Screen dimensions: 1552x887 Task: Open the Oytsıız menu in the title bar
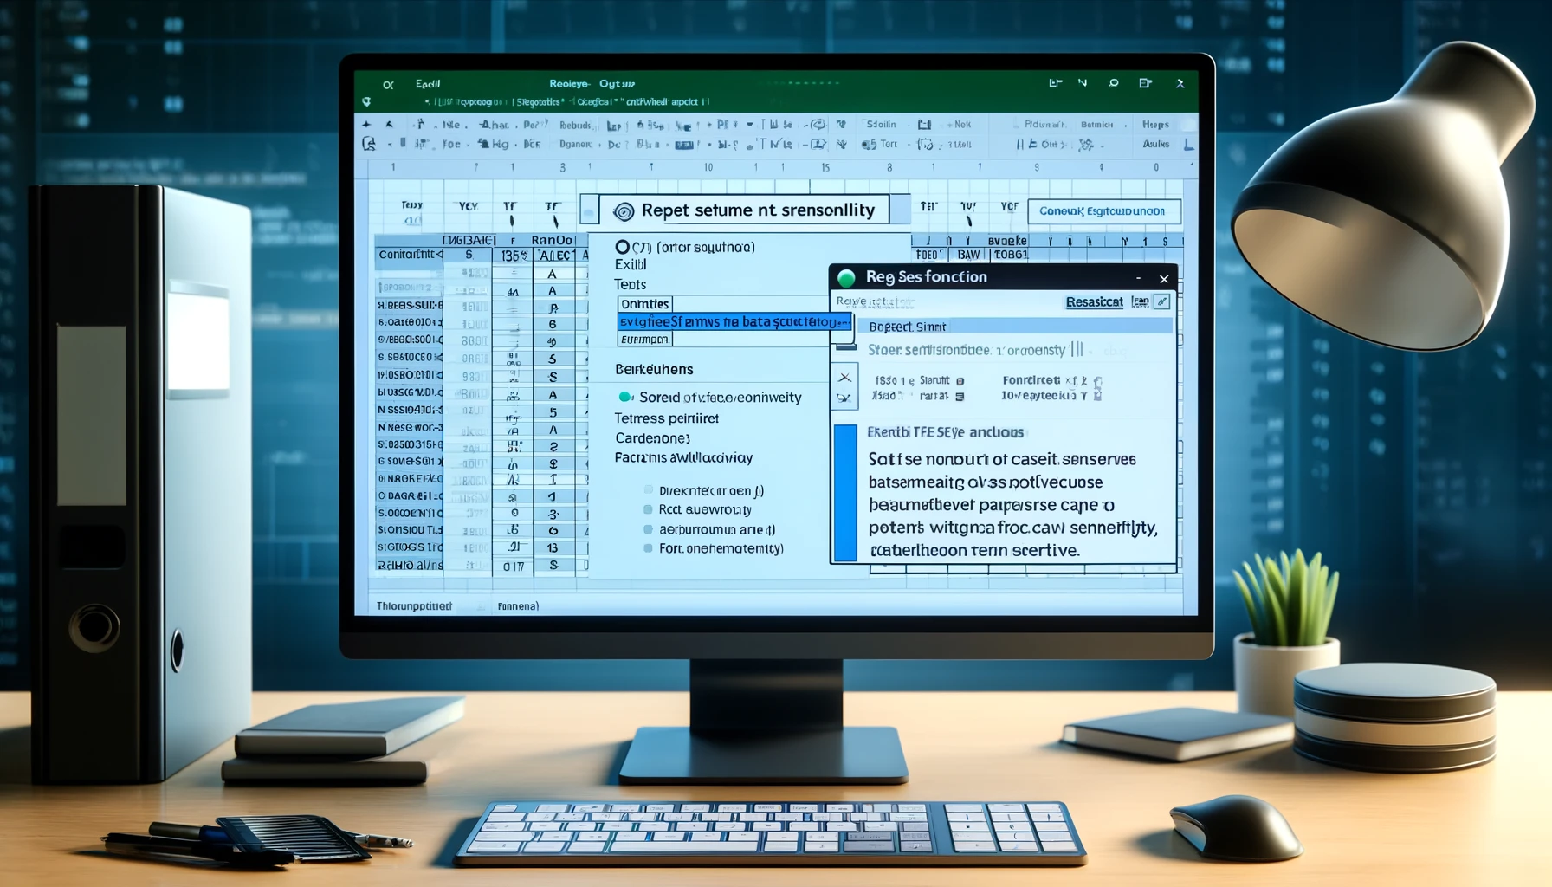pyautogui.click(x=618, y=84)
